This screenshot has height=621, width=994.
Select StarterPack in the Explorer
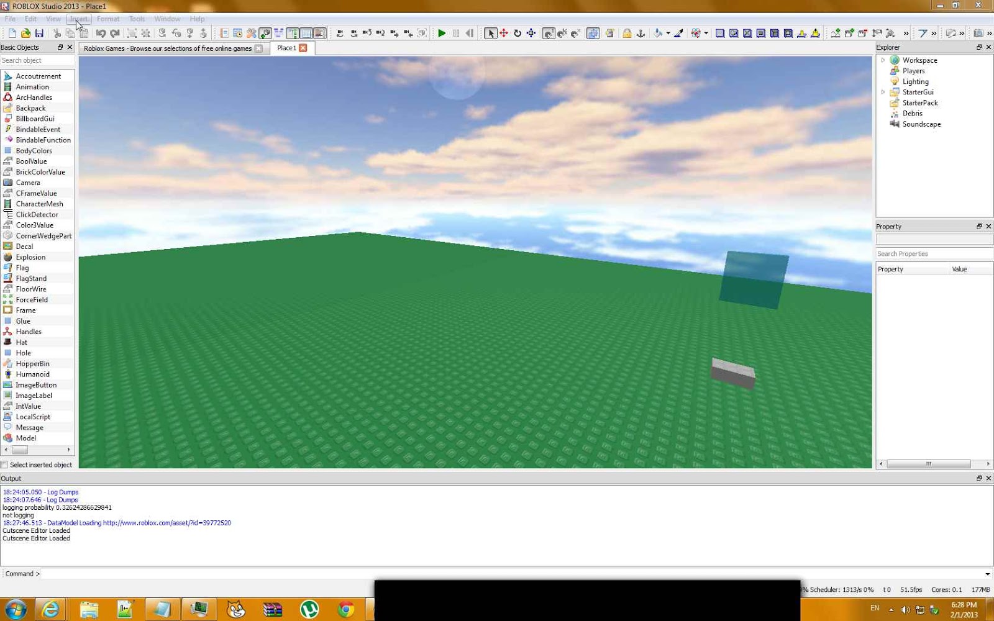click(x=920, y=103)
